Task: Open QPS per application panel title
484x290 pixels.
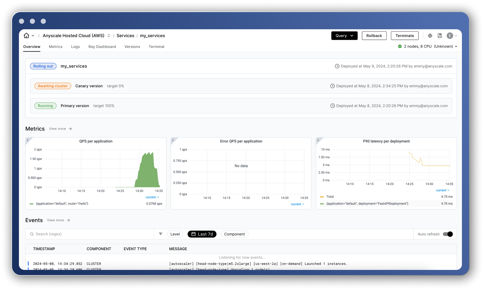Action: point(96,141)
